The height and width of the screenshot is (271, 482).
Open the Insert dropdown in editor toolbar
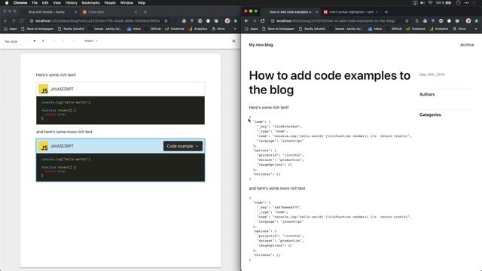click(x=91, y=41)
